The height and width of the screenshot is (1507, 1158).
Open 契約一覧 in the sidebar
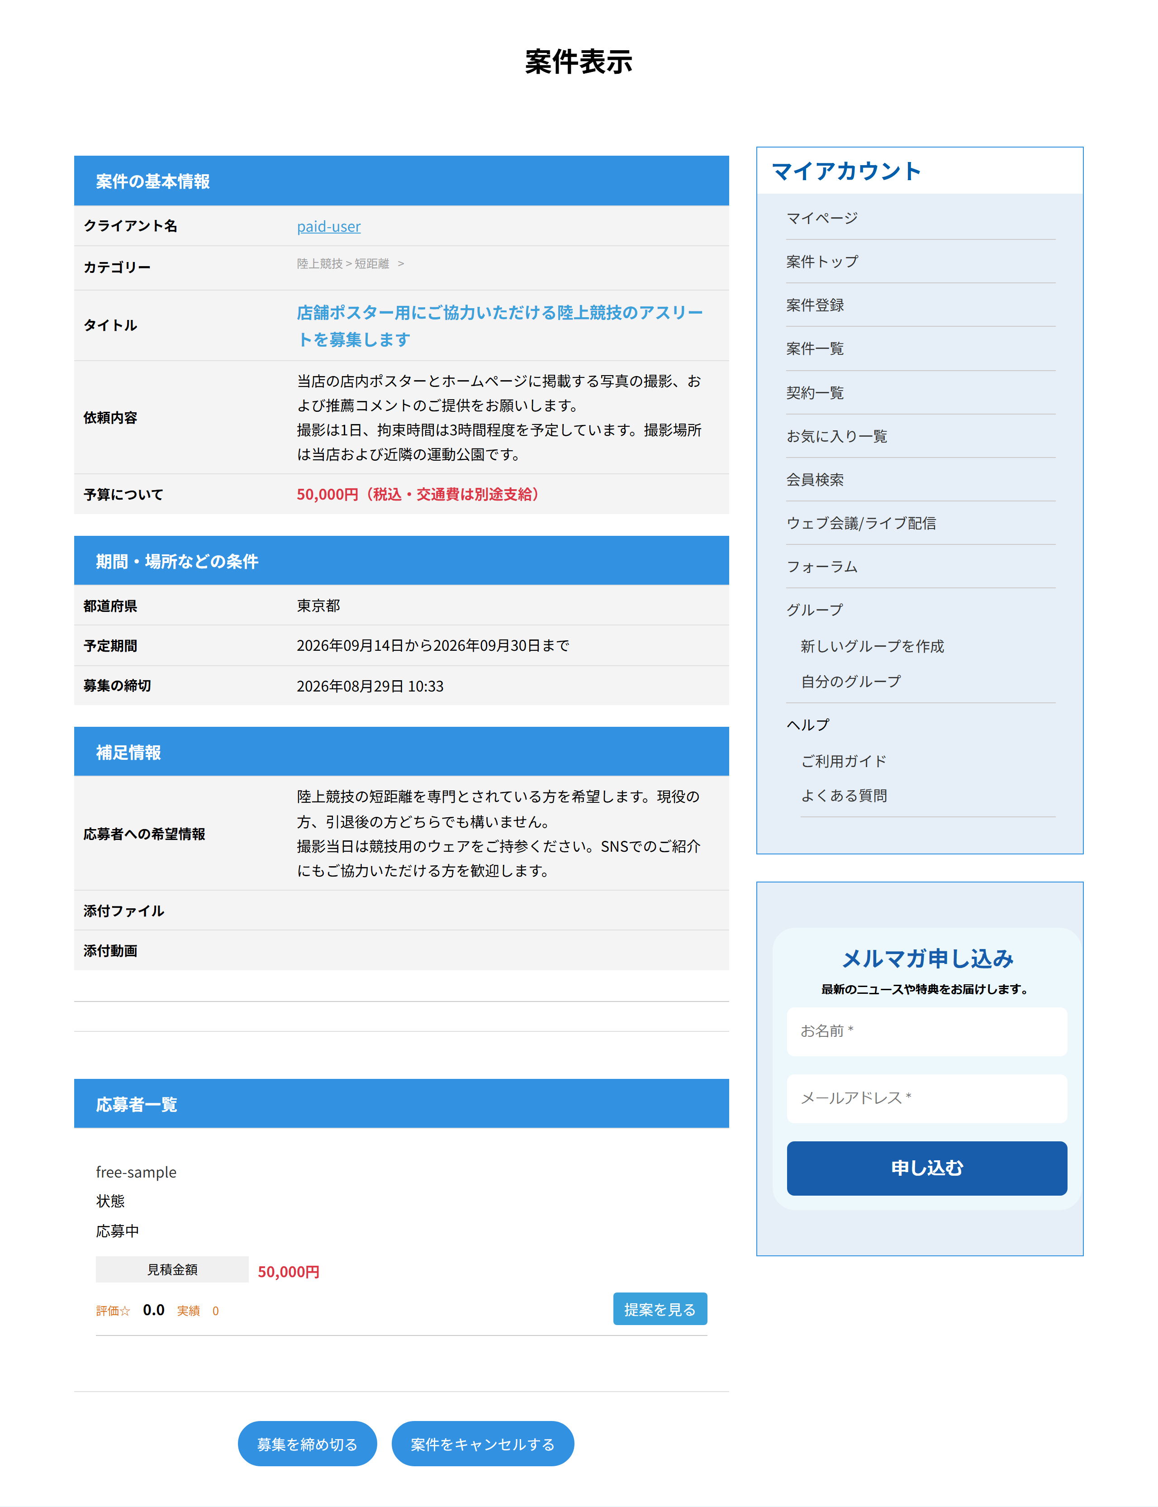pyautogui.click(x=815, y=392)
